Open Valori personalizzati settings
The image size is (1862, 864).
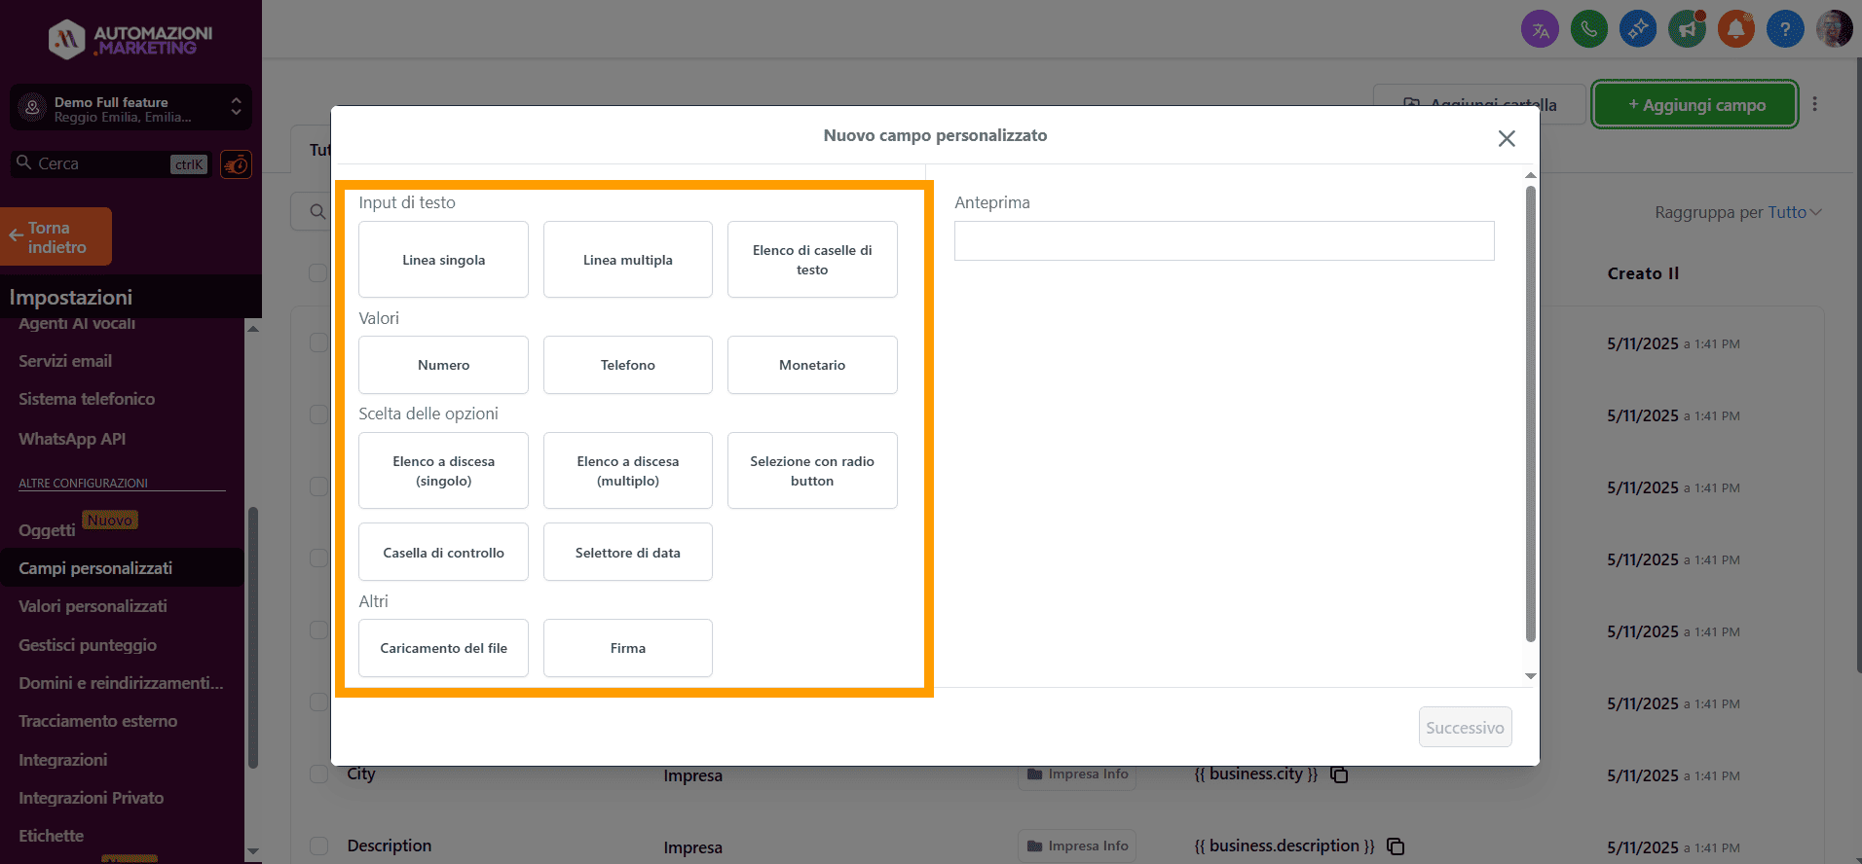coord(93,606)
